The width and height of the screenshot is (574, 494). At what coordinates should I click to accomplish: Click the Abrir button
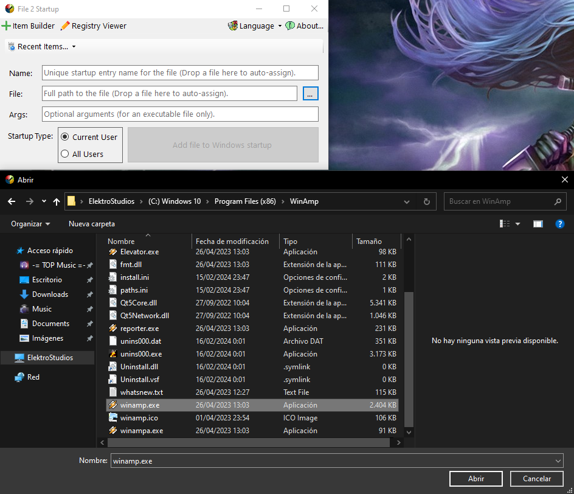pos(476,479)
